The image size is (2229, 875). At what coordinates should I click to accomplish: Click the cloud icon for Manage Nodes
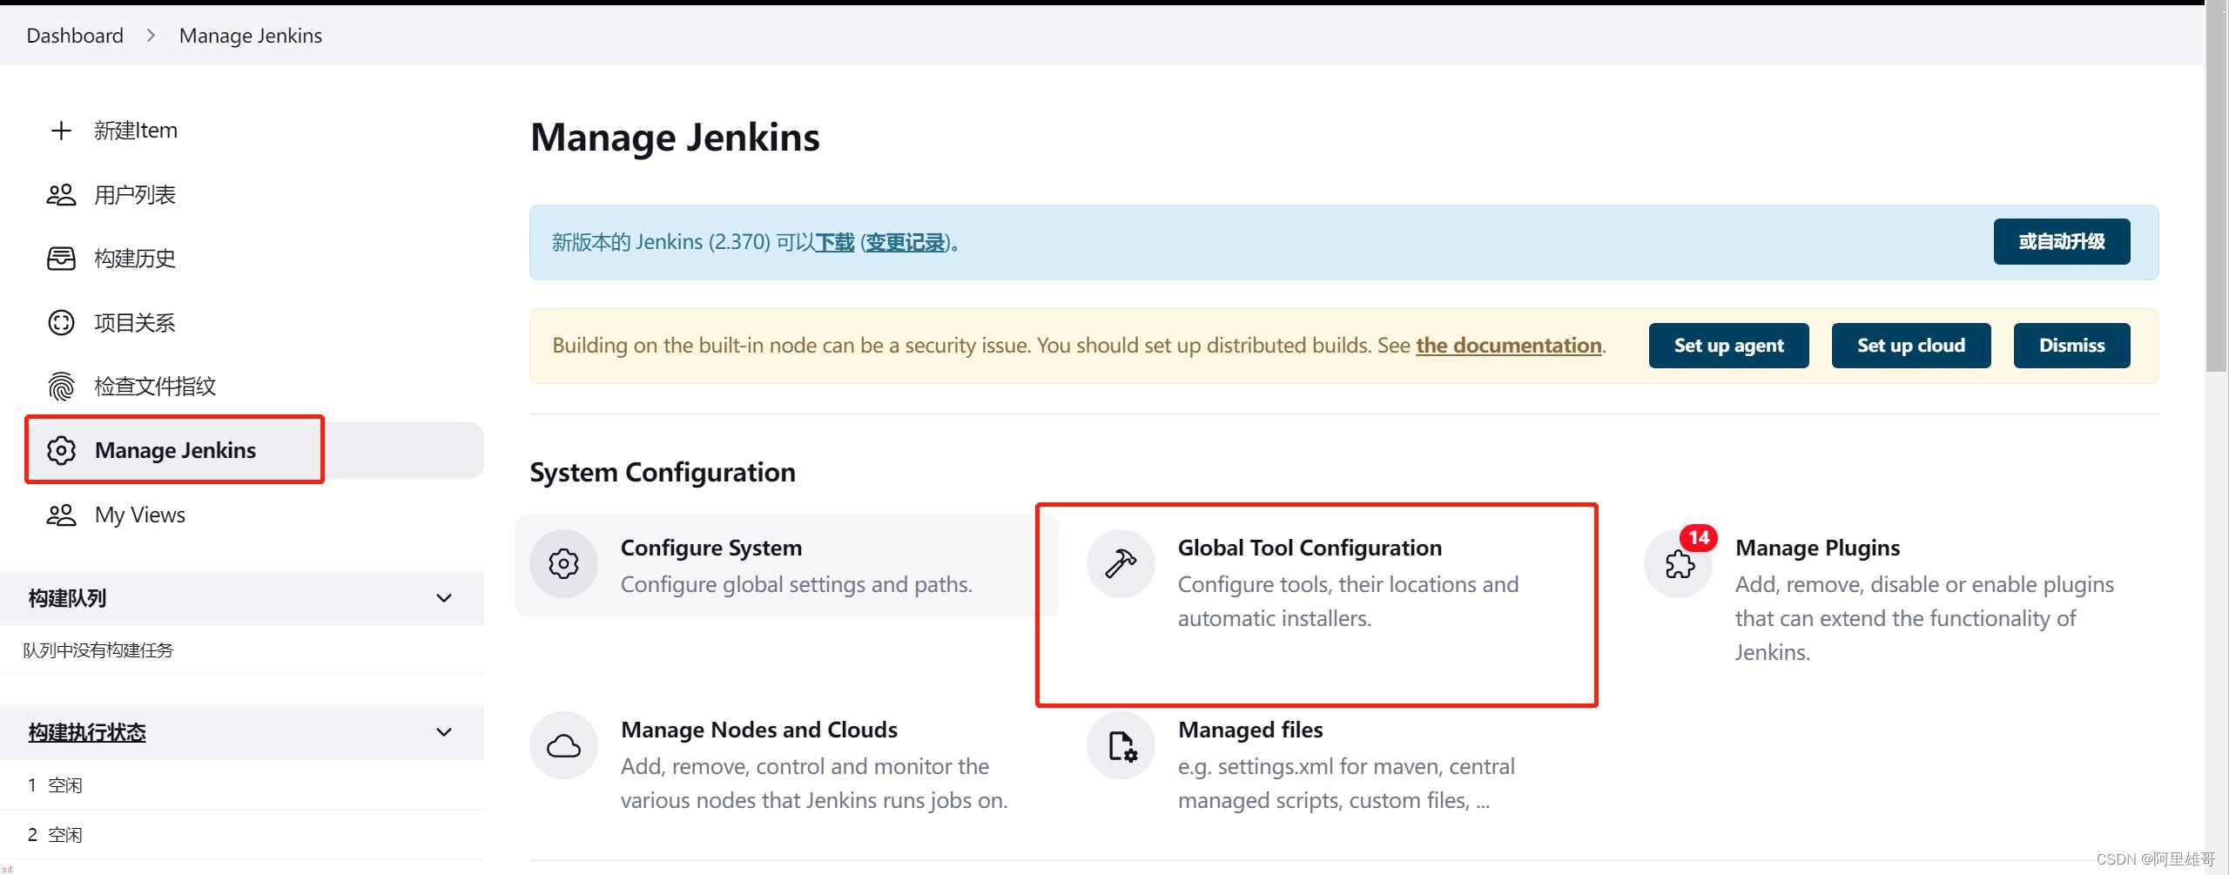click(x=563, y=746)
